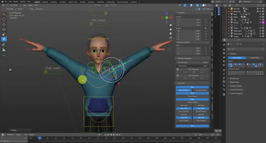
Task: Open Bone Constraints properties tab icon
Action: coord(224,90)
